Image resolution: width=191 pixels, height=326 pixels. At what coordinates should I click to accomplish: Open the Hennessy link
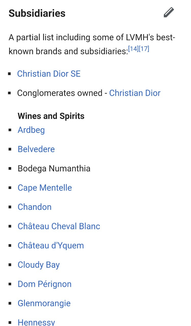click(36, 322)
